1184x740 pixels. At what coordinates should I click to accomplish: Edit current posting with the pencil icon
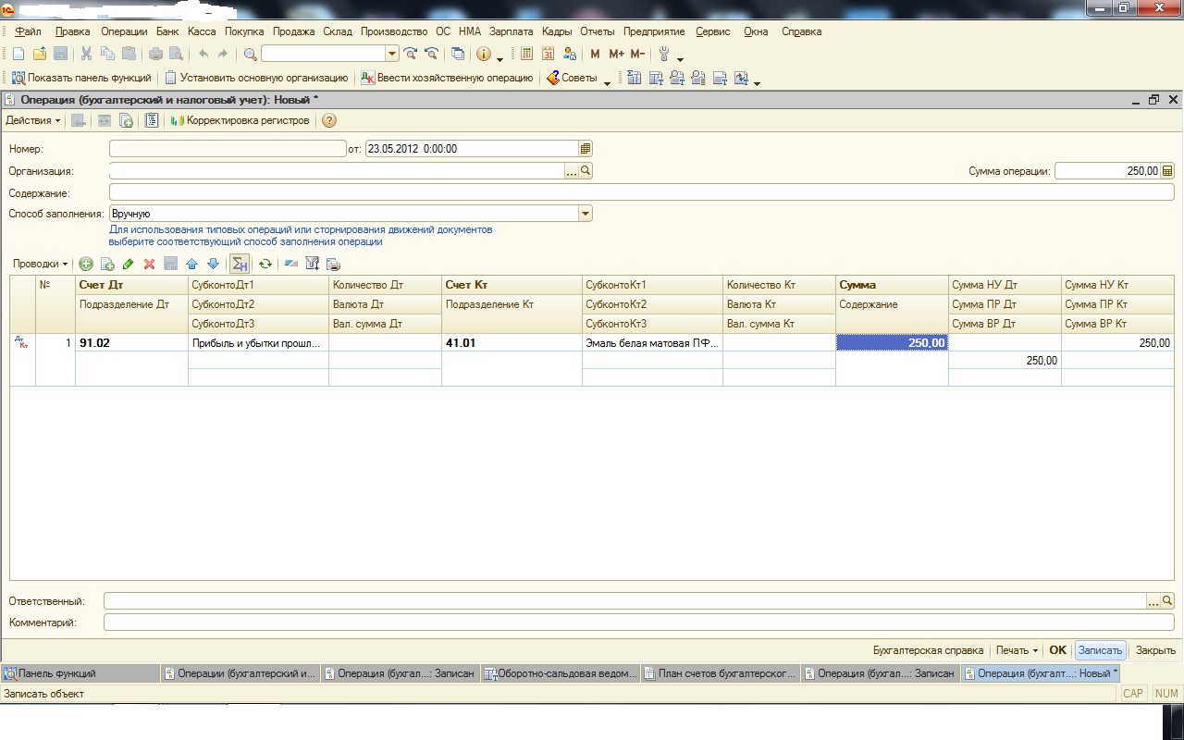coord(128,264)
